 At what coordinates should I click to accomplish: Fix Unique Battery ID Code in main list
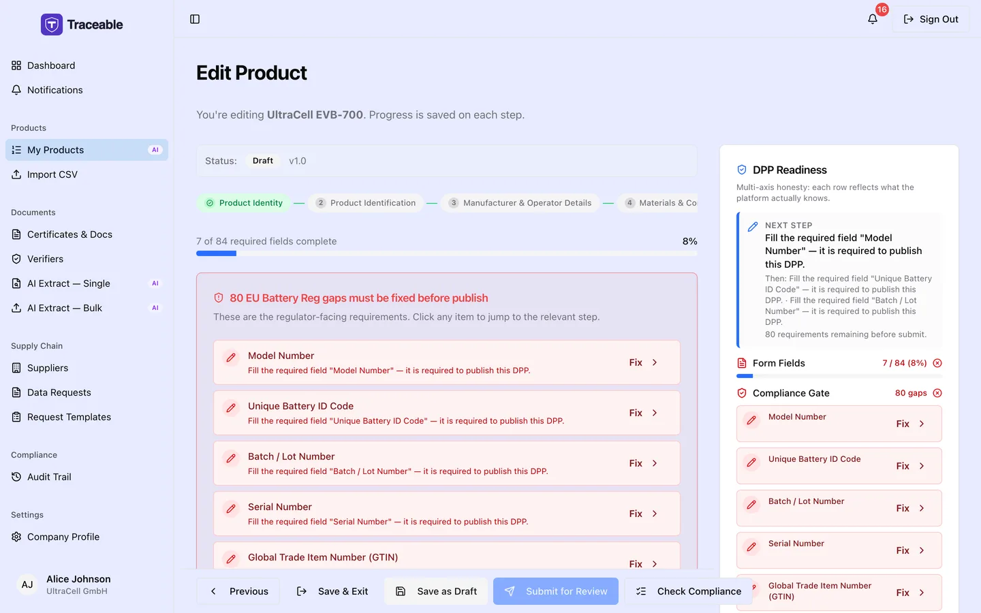[x=644, y=413]
